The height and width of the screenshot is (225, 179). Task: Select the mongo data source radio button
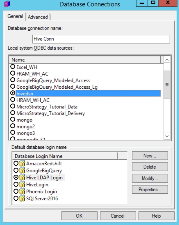(x=13, y=119)
